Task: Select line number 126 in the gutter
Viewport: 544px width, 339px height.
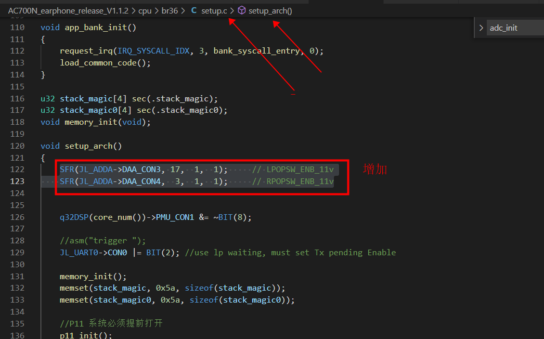Action: 17,217
